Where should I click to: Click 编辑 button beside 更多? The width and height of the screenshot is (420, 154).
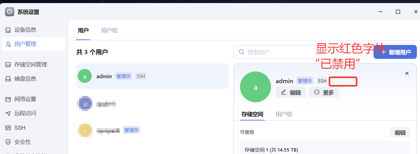[291, 92]
